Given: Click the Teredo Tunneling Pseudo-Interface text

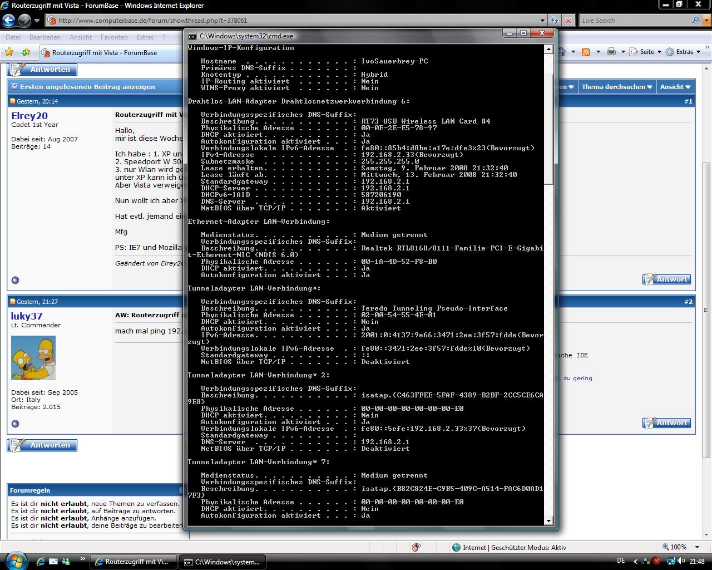Looking at the screenshot, I should click(x=434, y=308).
